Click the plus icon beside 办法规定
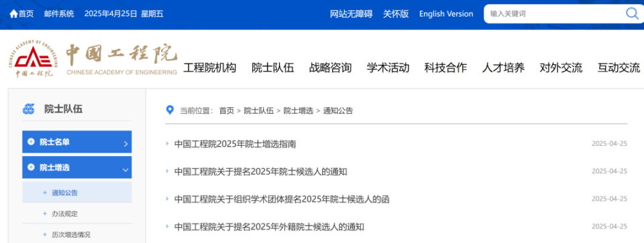Screen dimensions: 644x243 click(x=45, y=214)
